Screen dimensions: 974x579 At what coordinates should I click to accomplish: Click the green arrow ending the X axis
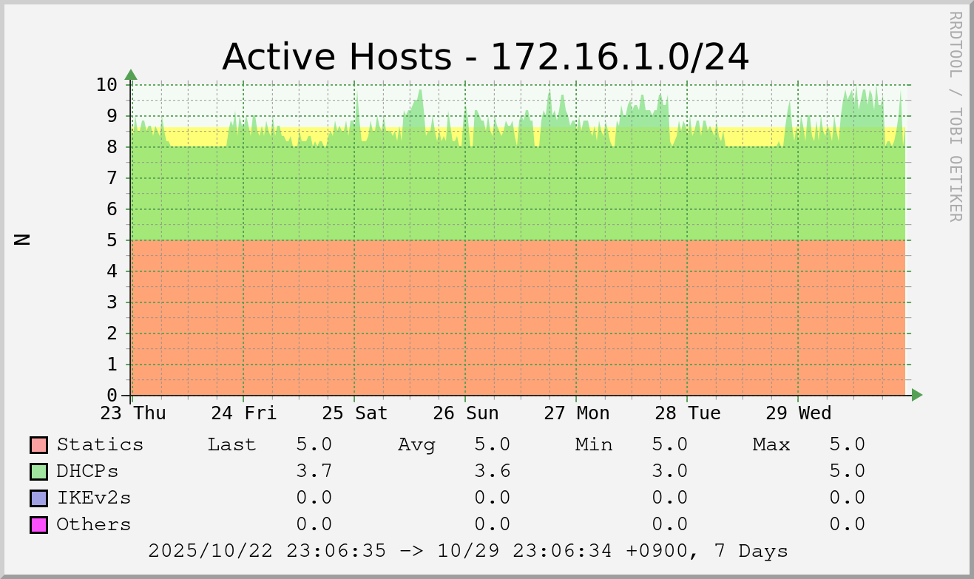click(x=917, y=395)
